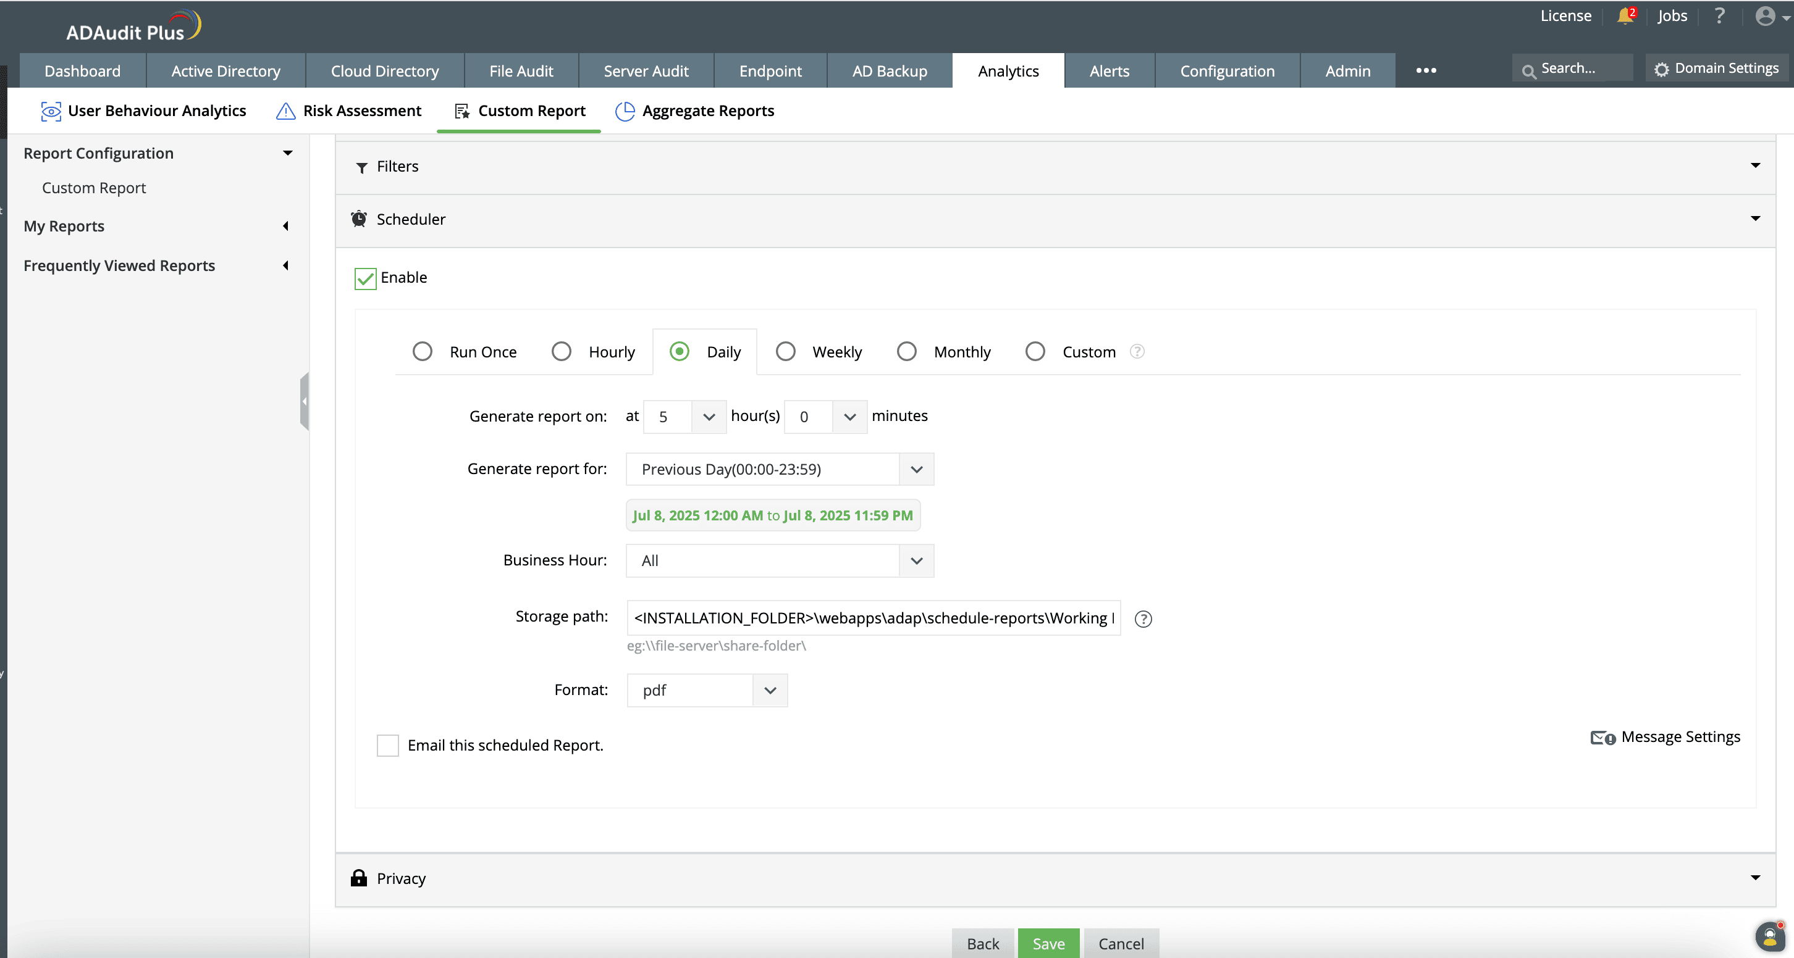The width and height of the screenshot is (1794, 958).
Task: Click the Storage path help icon
Action: (x=1143, y=619)
